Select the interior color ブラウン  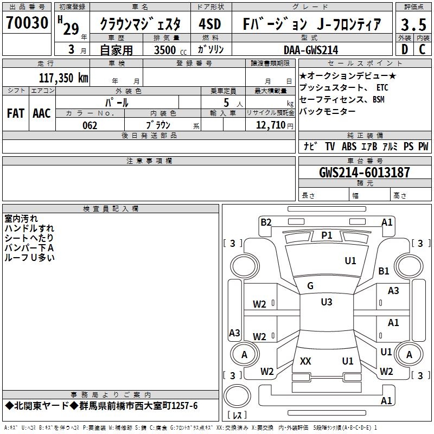pos(158,125)
